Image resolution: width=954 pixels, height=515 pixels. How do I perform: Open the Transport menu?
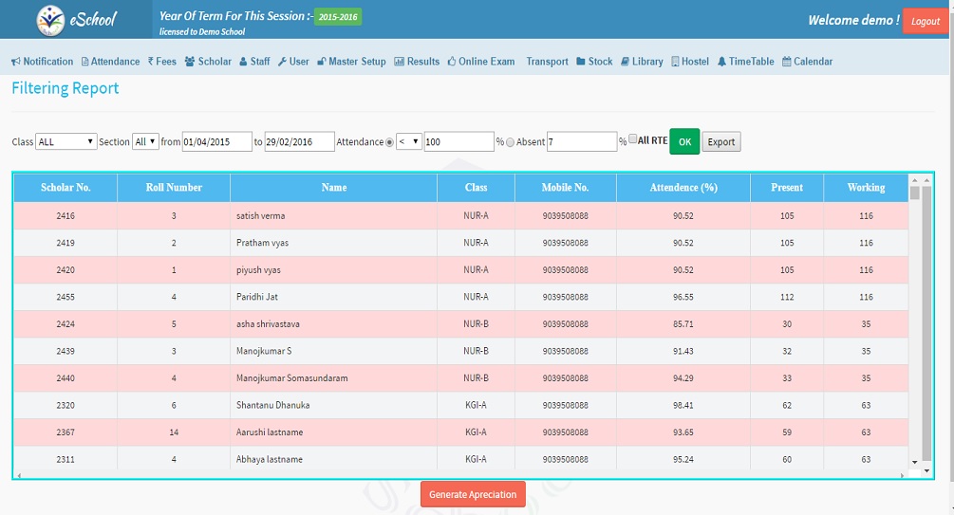click(x=547, y=62)
